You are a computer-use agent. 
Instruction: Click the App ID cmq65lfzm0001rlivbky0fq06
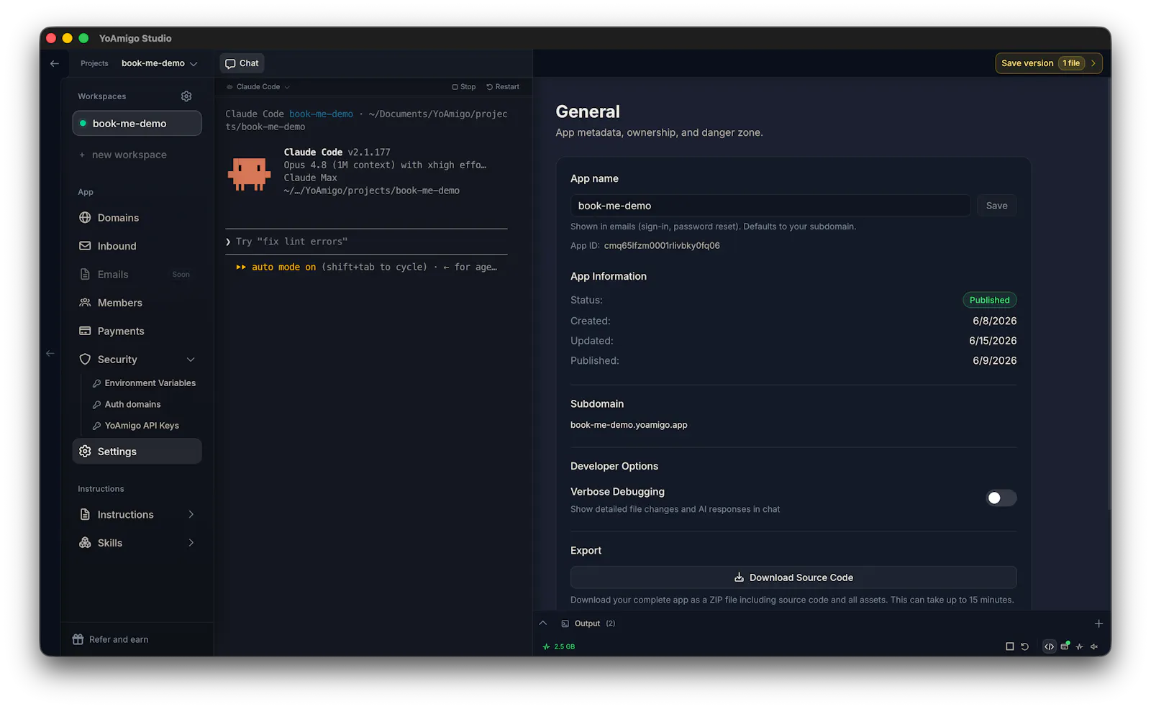coord(662,246)
